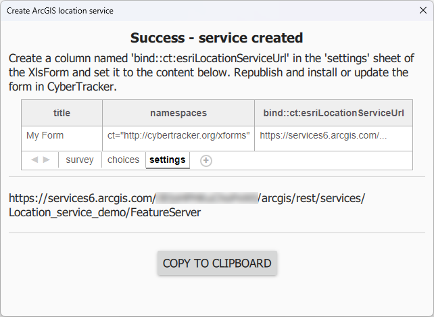Switch to the survey sheet tab
The height and width of the screenshot is (317, 434).
point(80,160)
